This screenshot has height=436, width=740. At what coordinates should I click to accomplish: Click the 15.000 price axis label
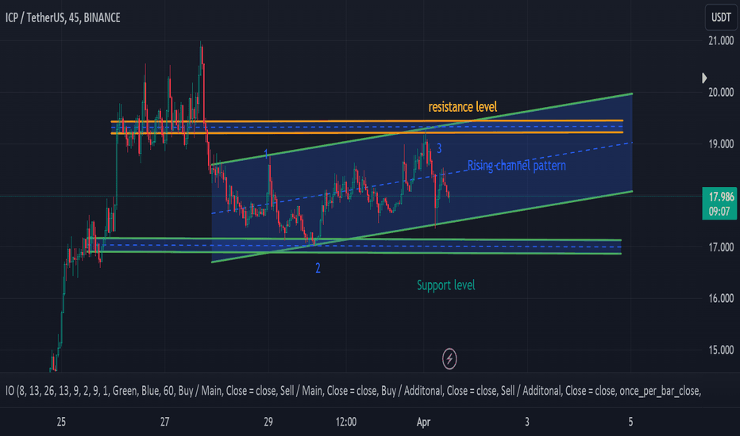721,350
